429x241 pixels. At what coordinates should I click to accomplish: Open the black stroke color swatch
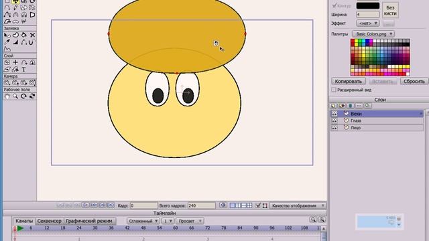coord(368,5)
